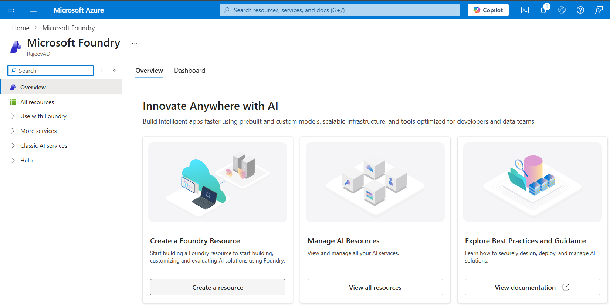This screenshot has width=610, height=305.
Task: Select All resources in the sidebar
Action: [37, 102]
